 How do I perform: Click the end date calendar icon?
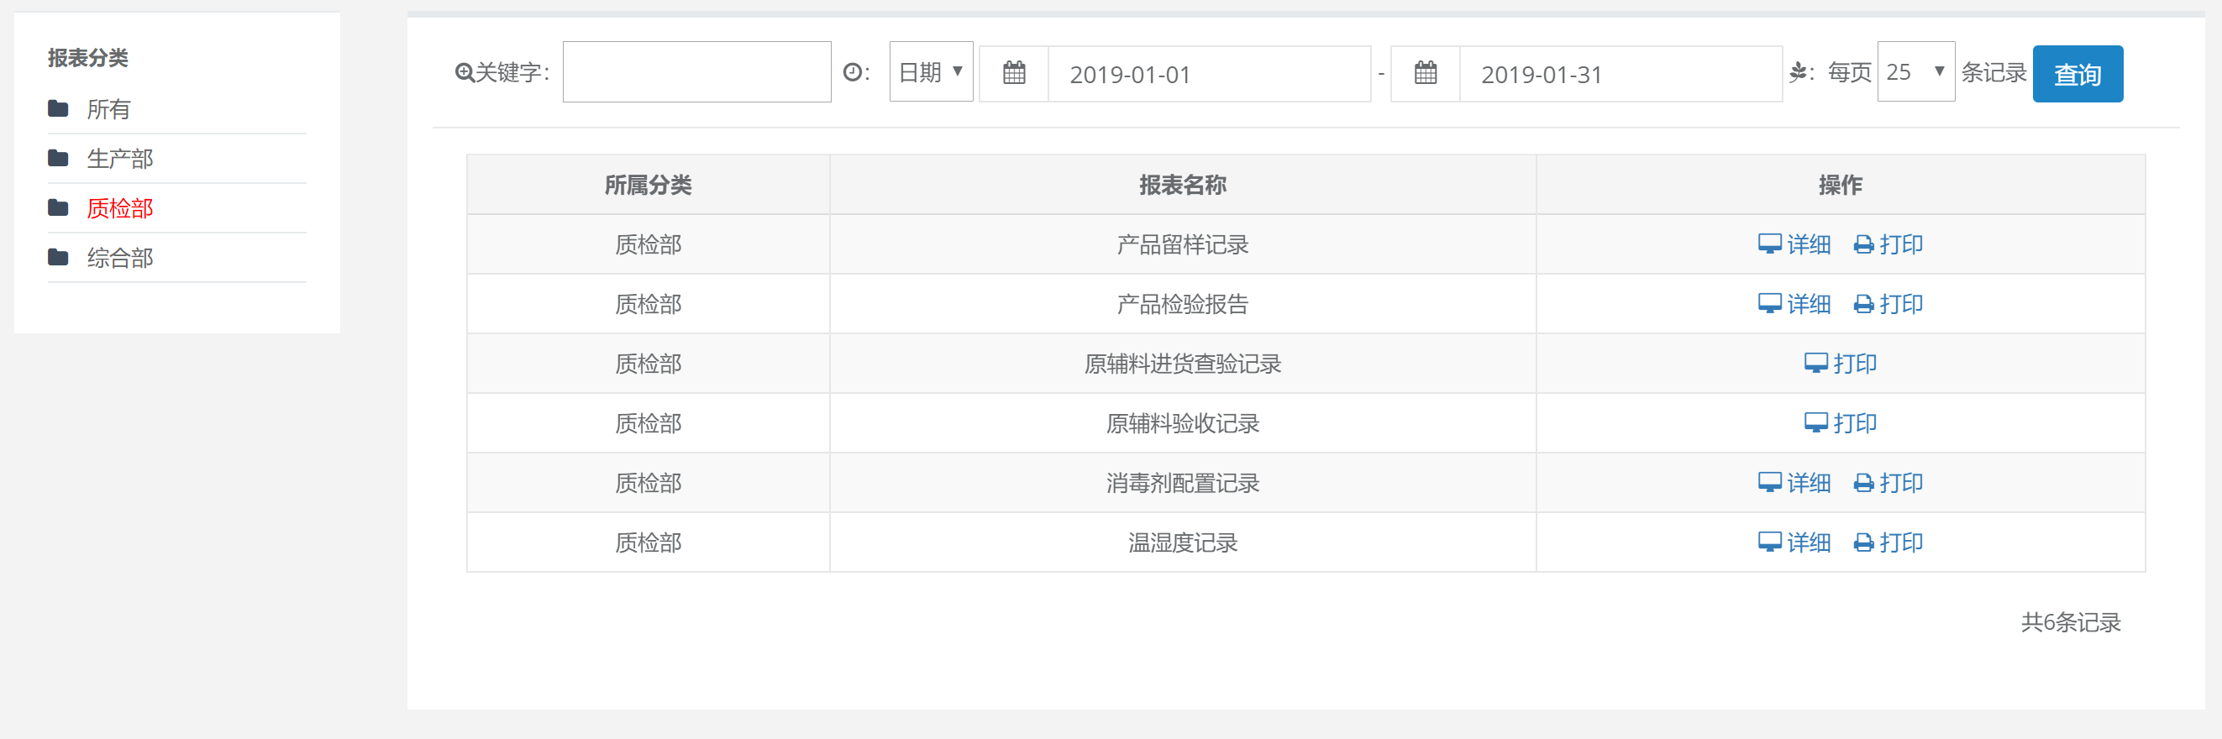pos(1425,73)
